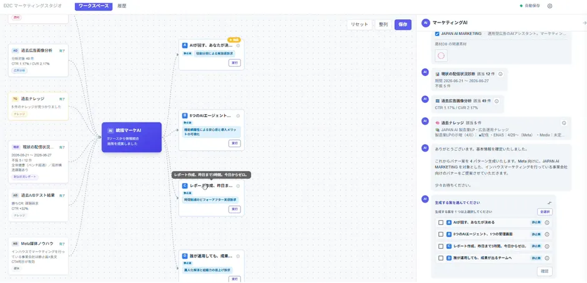
Task: Click the blue A badge on canvas card A
Action: (x=185, y=46)
